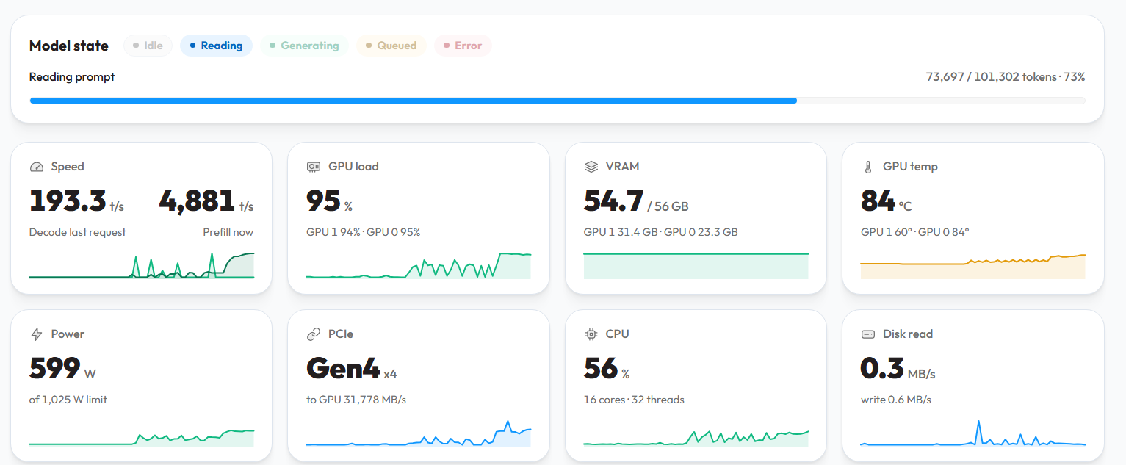
Task: Click 'to GPU 31,778 MB/s' text
Action: [x=356, y=400]
